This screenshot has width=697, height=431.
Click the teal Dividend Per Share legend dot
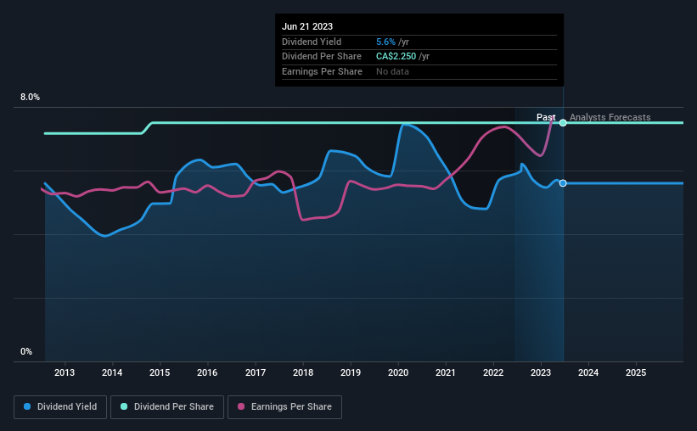pos(124,406)
